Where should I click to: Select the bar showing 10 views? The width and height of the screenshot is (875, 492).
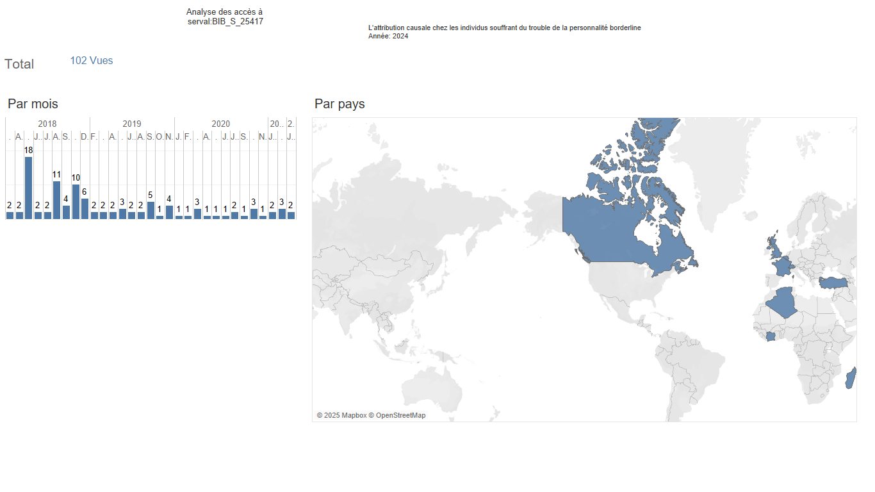click(x=76, y=202)
